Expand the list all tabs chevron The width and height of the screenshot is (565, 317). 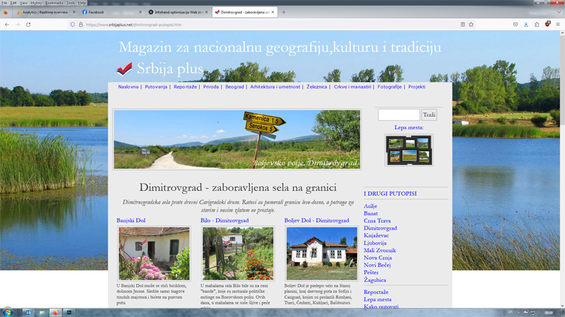[559, 12]
